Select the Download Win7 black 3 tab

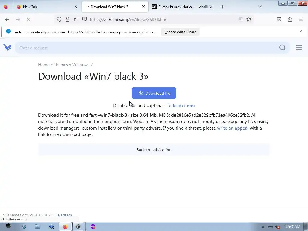pos(115,7)
